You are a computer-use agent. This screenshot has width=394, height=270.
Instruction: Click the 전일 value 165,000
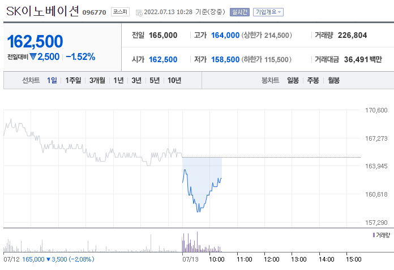(163, 36)
